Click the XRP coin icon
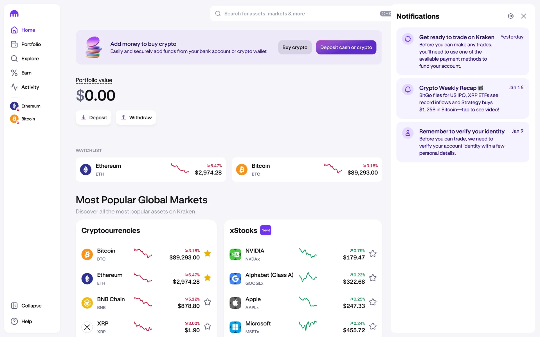The width and height of the screenshot is (540, 337). click(87, 327)
